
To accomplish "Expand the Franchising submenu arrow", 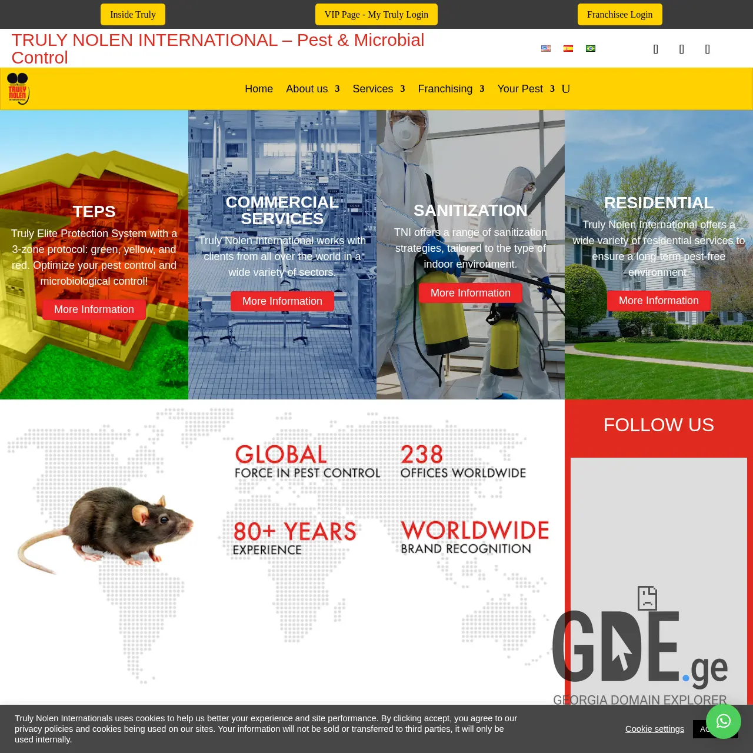I will pos(482,89).
